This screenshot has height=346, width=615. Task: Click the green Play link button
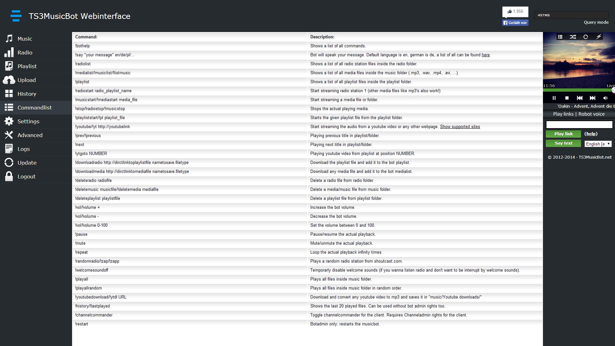[x=563, y=134]
